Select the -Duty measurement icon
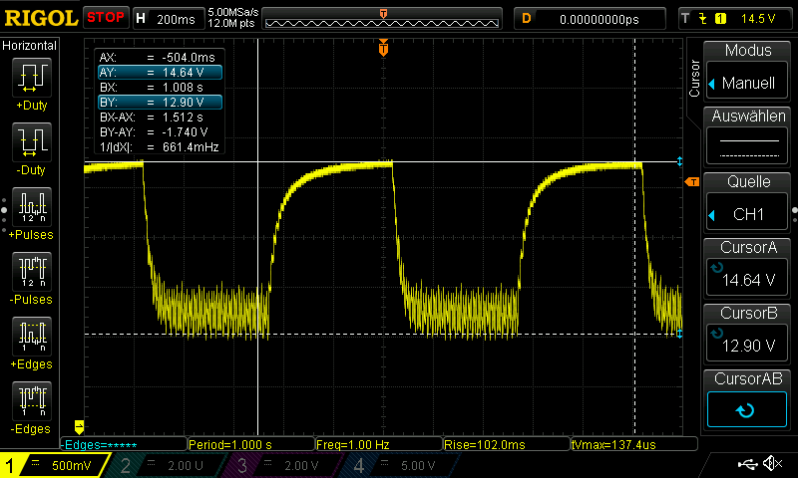 [x=30, y=142]
